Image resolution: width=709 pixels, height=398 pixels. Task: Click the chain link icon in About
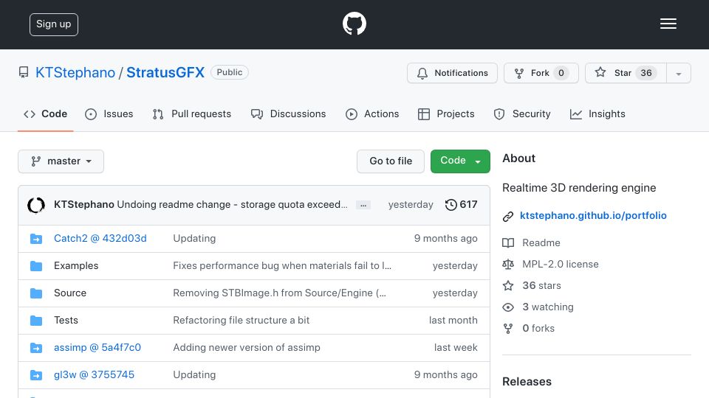point(508,217)
